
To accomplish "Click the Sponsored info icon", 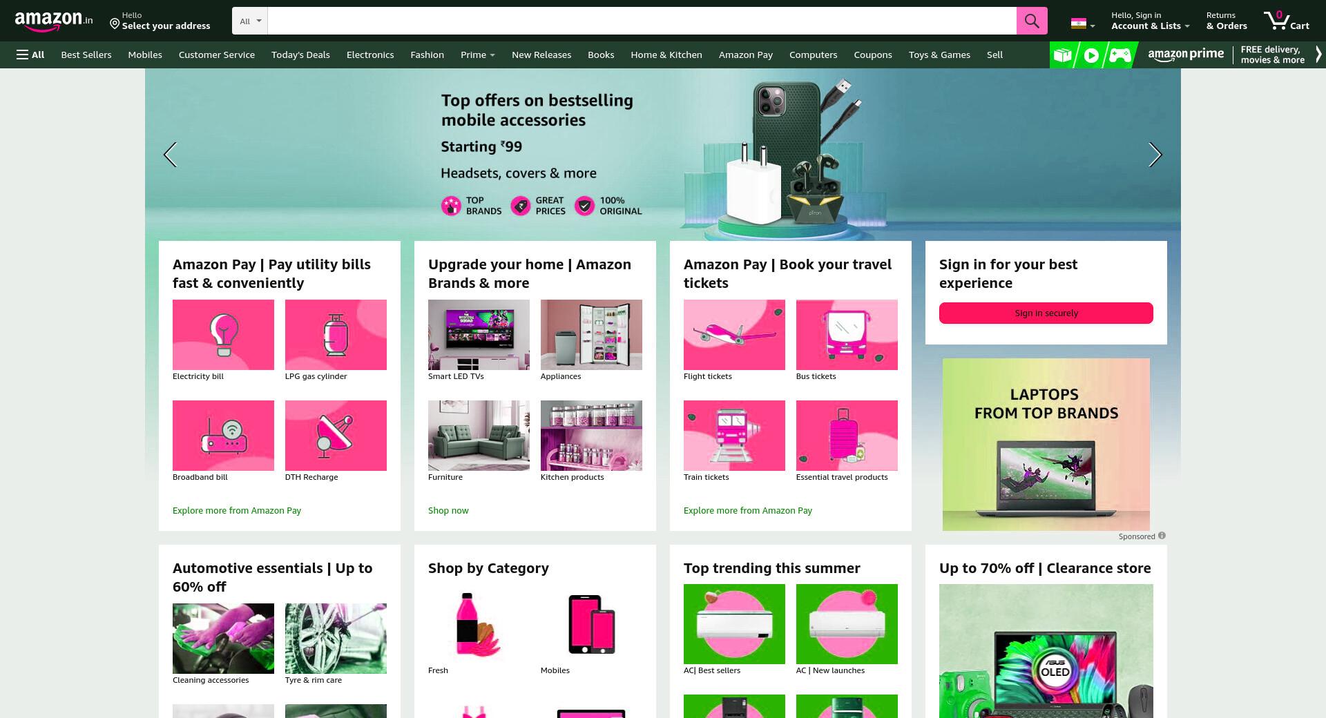I will pos(1162,536).
